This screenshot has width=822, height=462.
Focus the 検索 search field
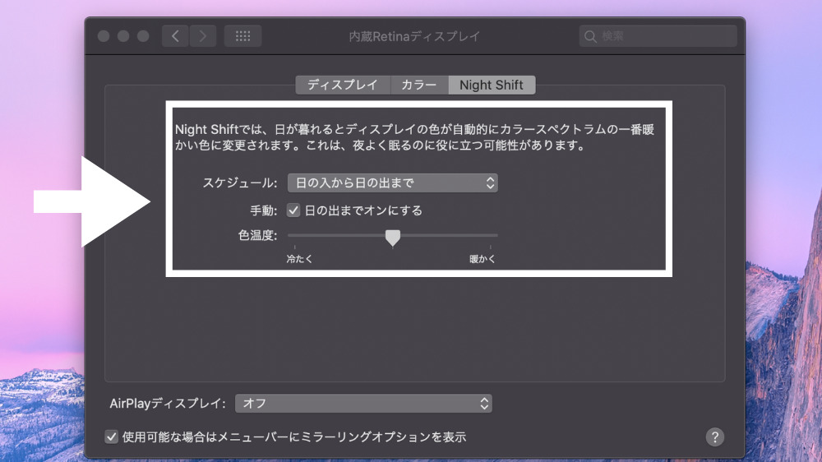(658, 36)
